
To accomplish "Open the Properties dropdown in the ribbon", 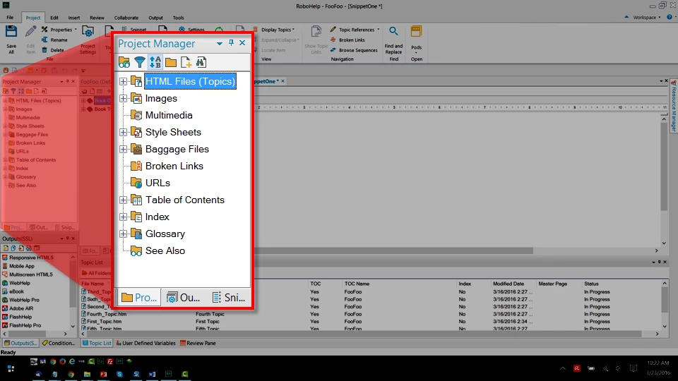I will pyautogui.click(x=59, y=30).
